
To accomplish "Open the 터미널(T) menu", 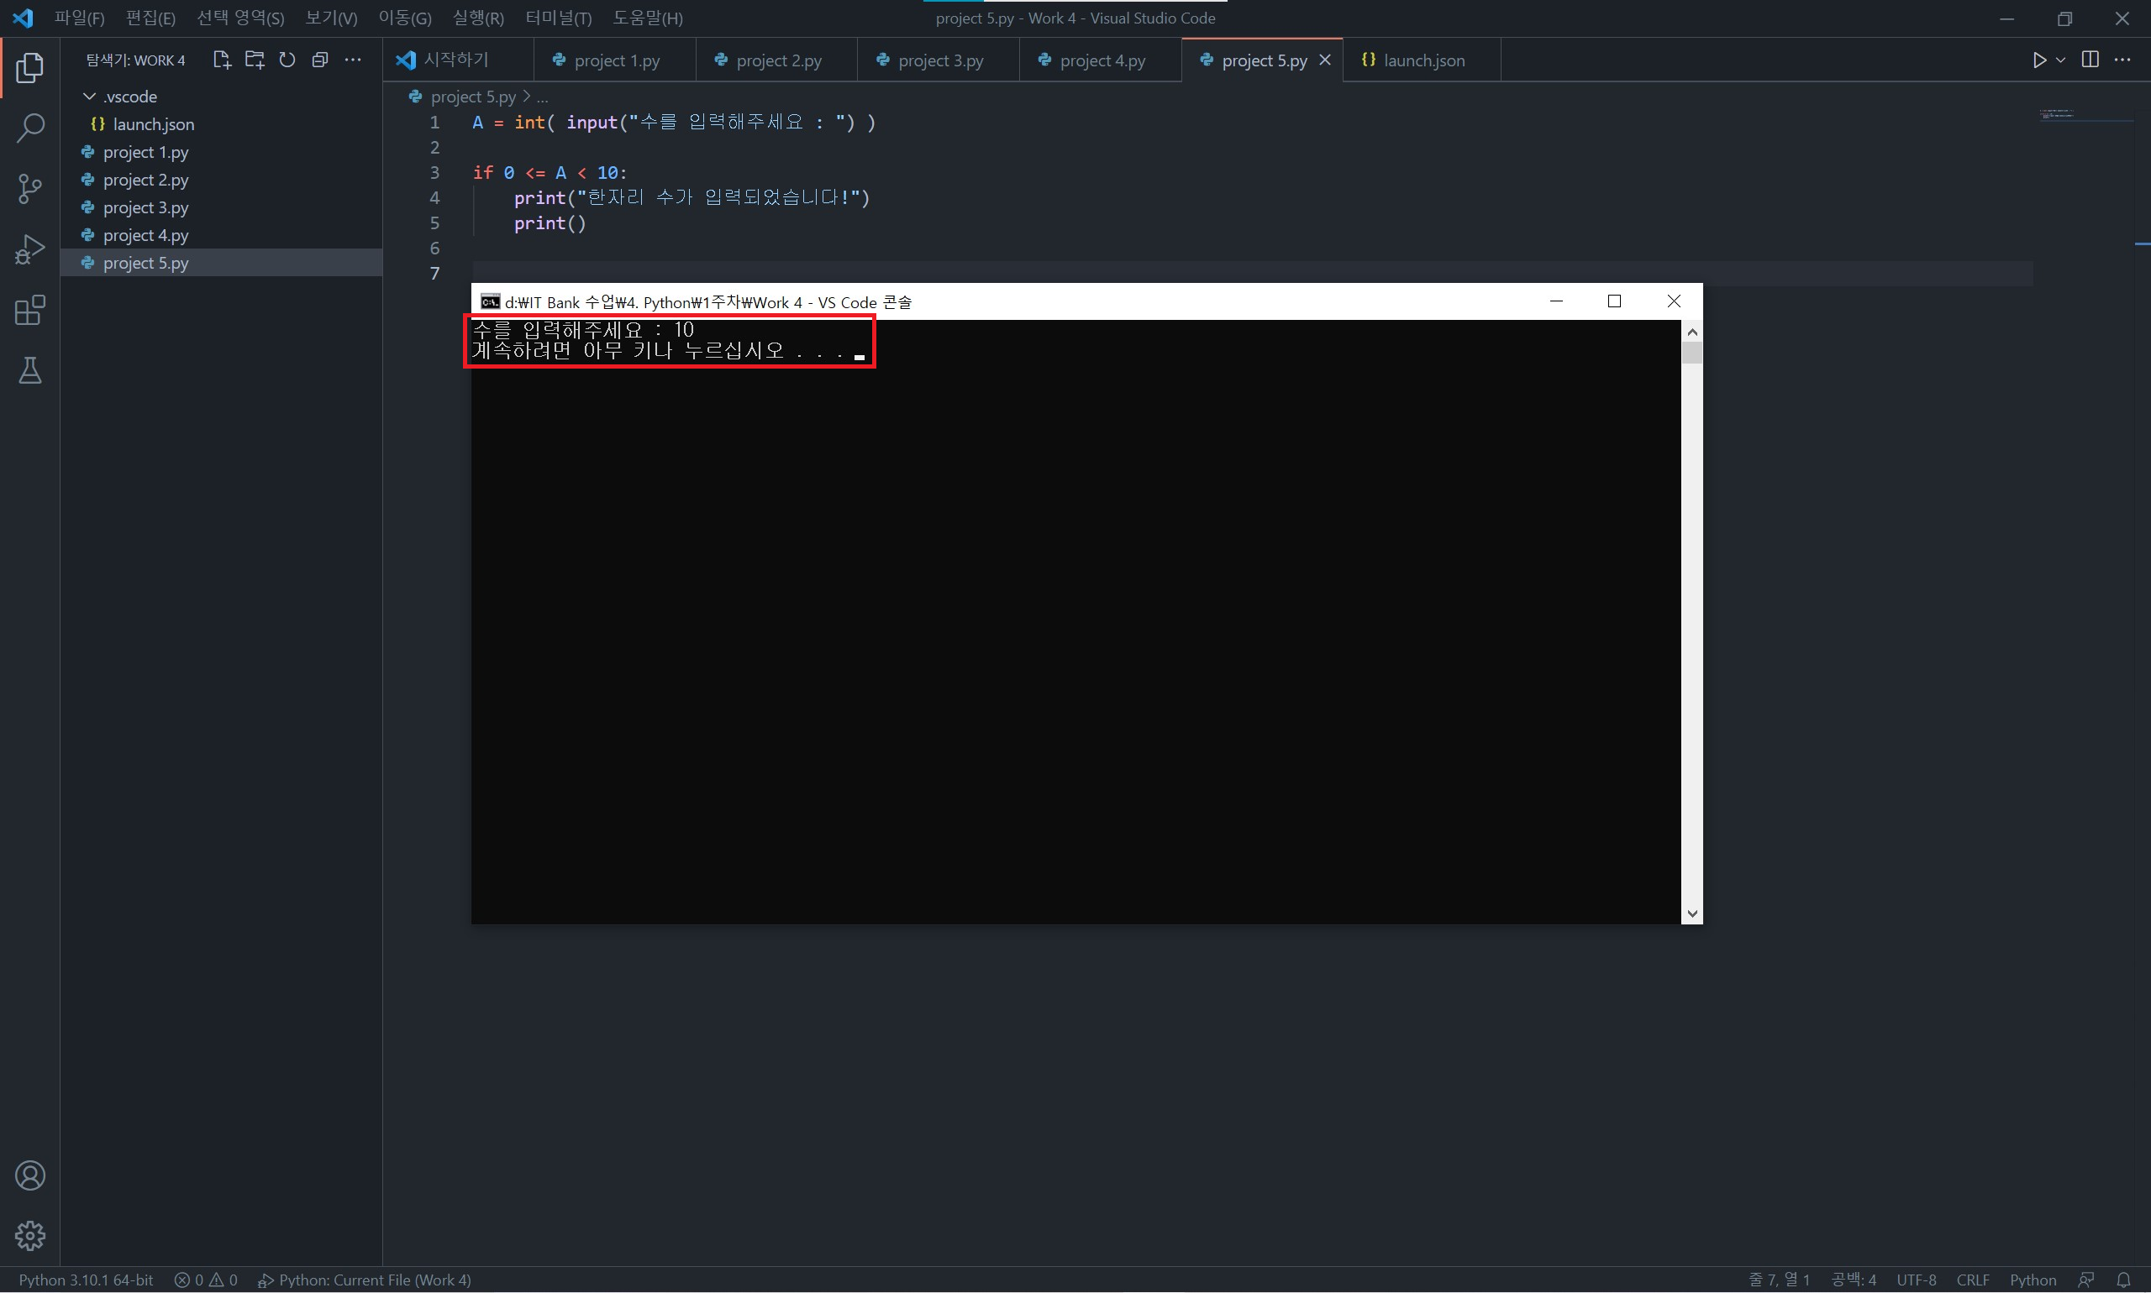I will click(x=558, y=18).
